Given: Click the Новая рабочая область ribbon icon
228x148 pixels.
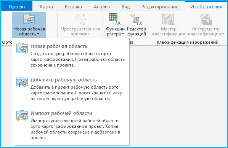Looking at the screenshot, I should click(29, 19).
